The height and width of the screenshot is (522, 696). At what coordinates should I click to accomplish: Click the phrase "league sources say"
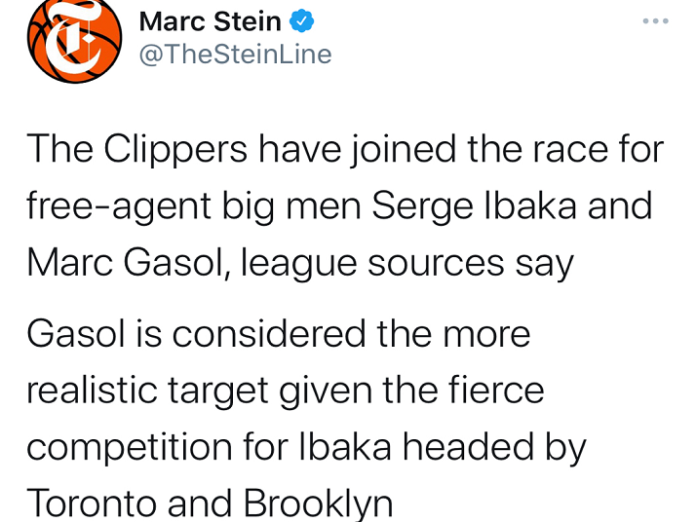407,264
